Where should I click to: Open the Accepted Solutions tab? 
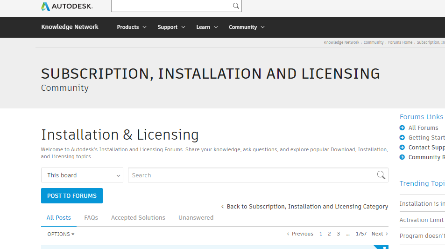click(x=138, y=218)
